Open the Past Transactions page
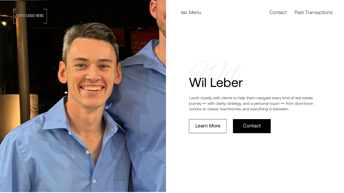This screenshot has width=344, height=193. 314,12
